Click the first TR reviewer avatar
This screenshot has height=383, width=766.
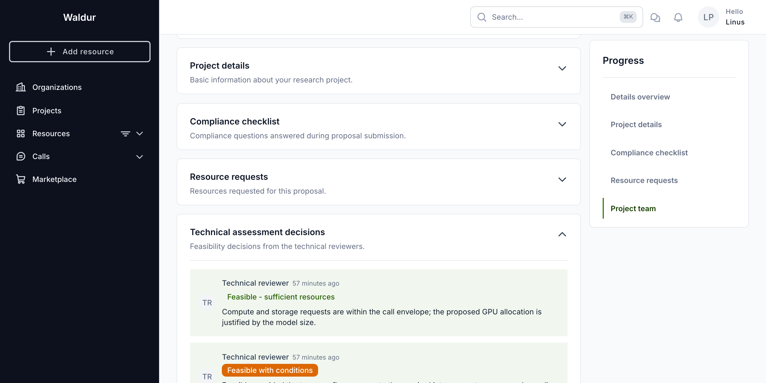[x=207, y=303]
